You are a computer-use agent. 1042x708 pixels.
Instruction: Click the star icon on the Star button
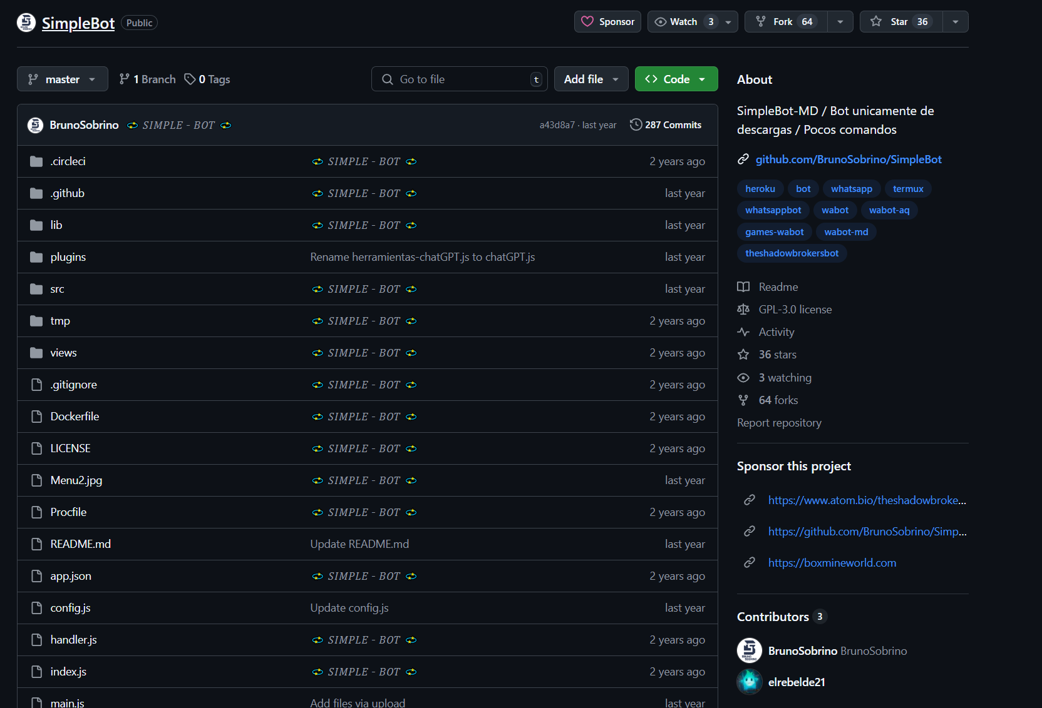point(876,22)
